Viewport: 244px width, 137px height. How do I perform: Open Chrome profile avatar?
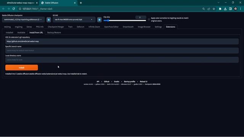pos(236,9)
